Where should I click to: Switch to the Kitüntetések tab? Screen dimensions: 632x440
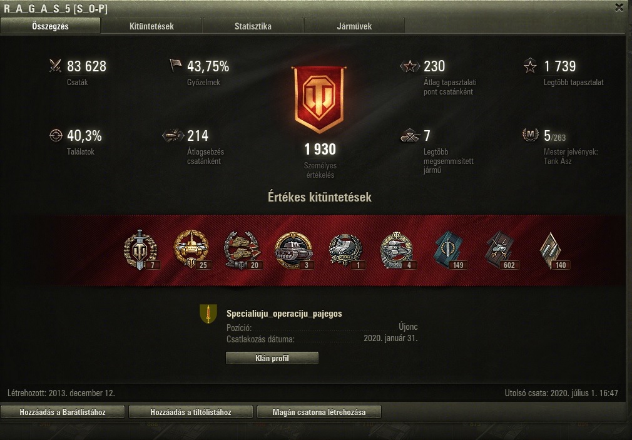(x=151, y=26)
